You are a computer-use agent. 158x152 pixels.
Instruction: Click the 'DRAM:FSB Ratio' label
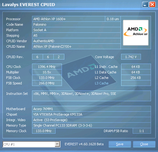[x=116, y=131]
